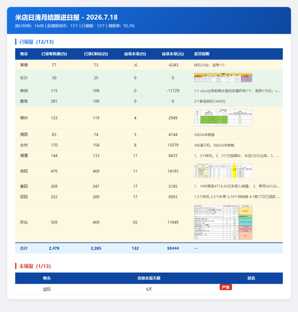Image resolution: width=298 pixels, height=312 pixels.
Task: Click the value -6343 in the 常德 row
Action: tap(173, 65)
